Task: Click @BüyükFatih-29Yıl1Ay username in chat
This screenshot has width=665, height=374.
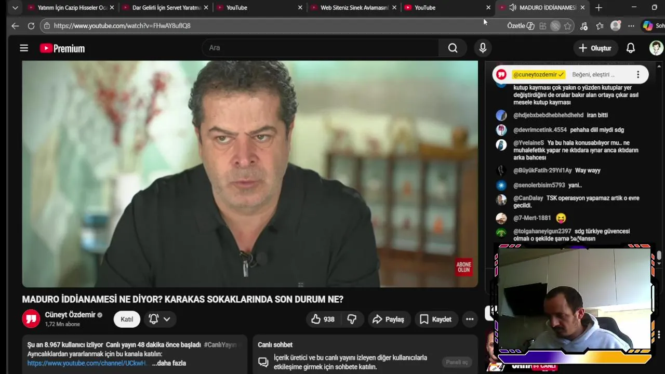Action: [542, 170]
